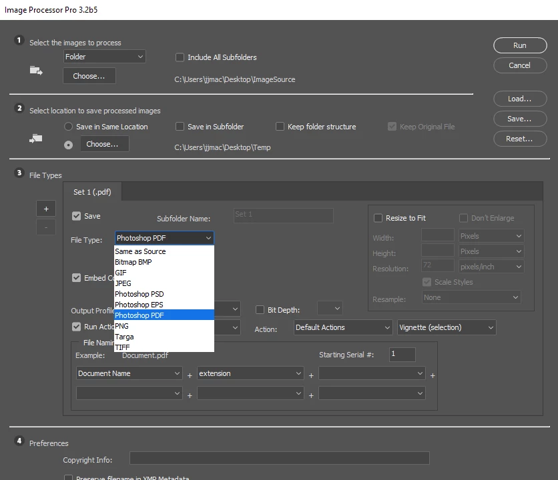Open the Vignette (selection) action dropdown
Viewport: 558px width, 480px height.
pos(447,327)
